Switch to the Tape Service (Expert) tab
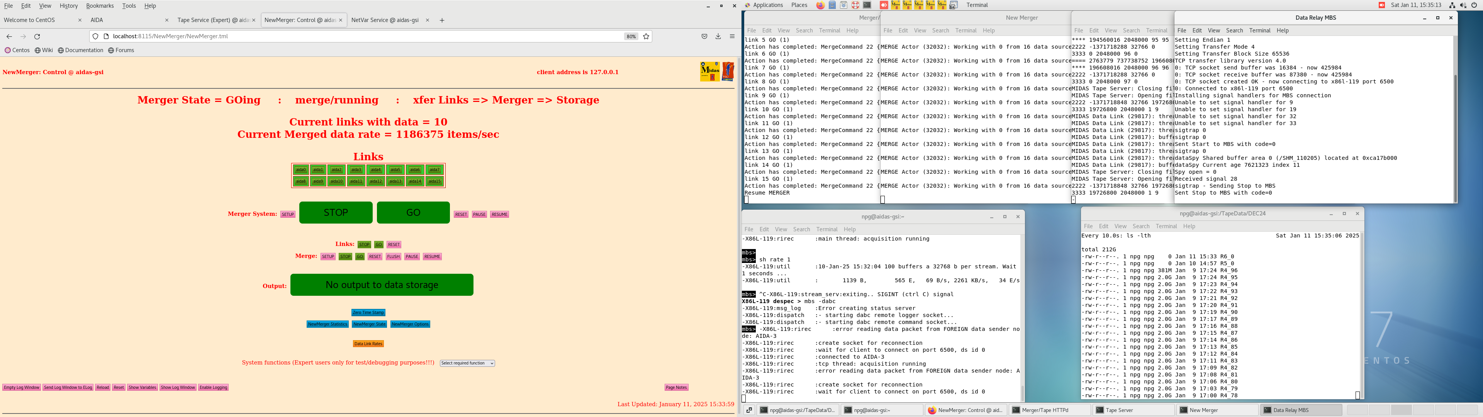This screenshot has height=417, width=1483. point(213,20)
